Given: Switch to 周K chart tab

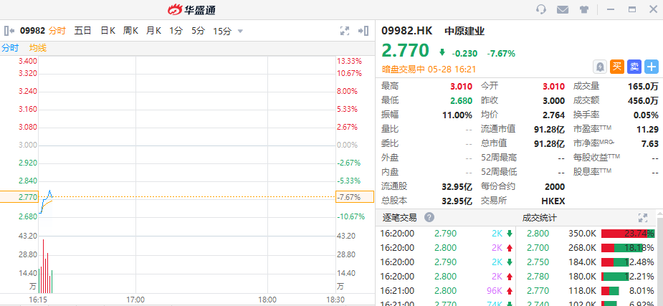Looking at the screenshot, I should (130, 30).
